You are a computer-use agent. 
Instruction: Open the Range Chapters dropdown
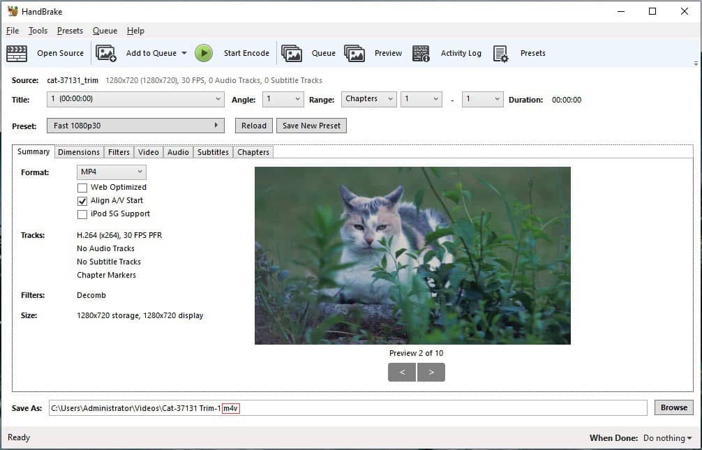click(369, 99)
